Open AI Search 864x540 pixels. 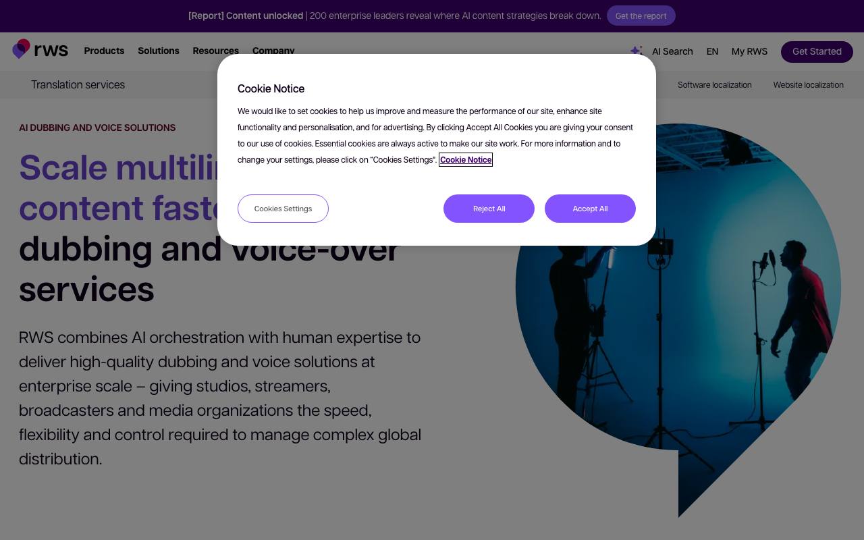[x=672, y=51]
